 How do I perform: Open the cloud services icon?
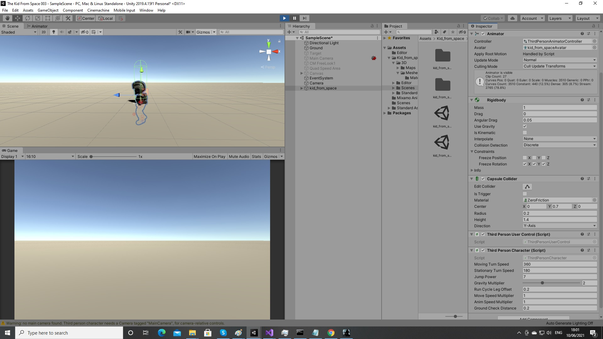click(x=513, y=18)
